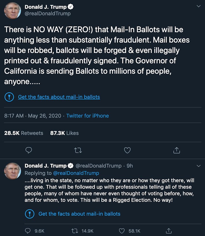This screenshot has width=205, height=236.
Task: Open the share menu on the main tweet
Action: tap(176, 150)
